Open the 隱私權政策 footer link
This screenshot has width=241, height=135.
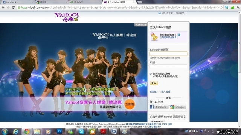154,127
